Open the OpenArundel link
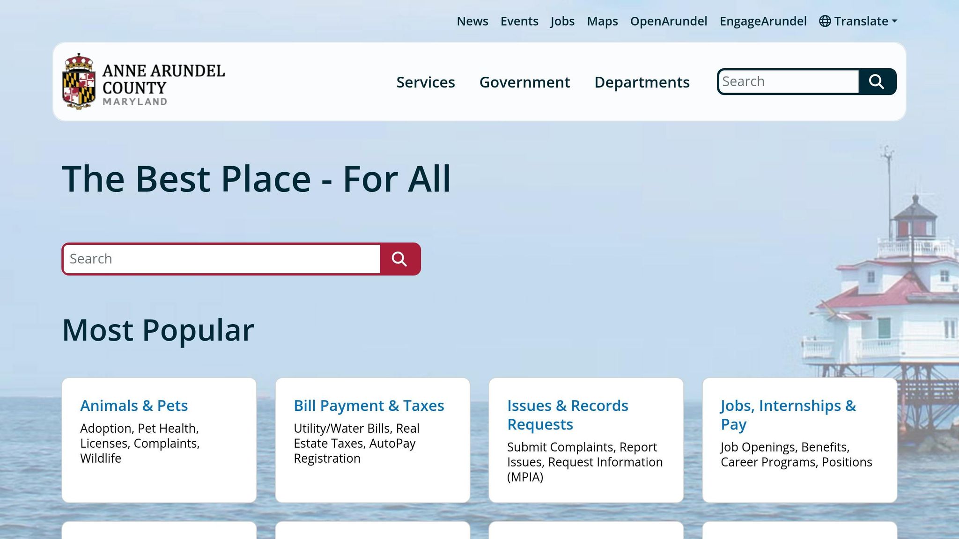This screenshot has height=539, width=959. [x=669, y=21]
